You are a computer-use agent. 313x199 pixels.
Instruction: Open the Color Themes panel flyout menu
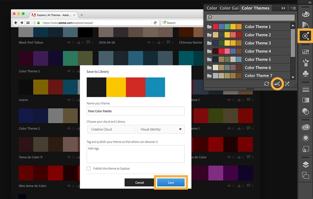tap(293, 8)
